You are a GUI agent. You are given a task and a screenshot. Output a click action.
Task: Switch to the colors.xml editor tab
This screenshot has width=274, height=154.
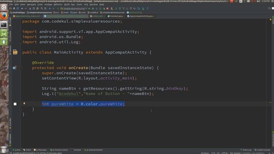pyautogui.click(x=97, y=16)
